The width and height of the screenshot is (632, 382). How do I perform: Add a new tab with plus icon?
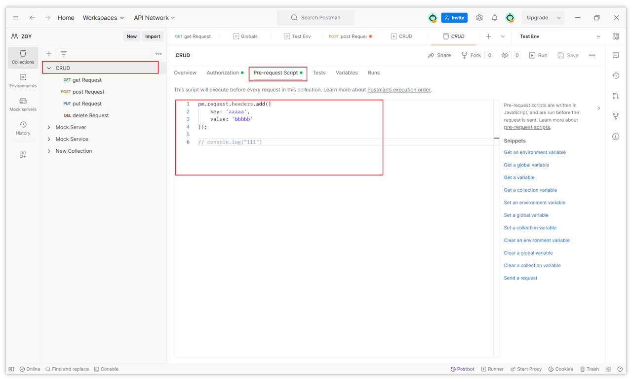tap(488, 36)
